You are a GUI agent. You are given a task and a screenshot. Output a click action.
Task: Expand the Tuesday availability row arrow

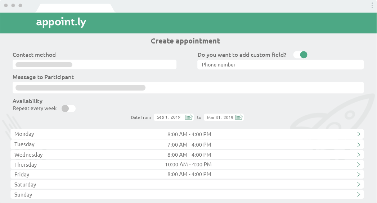point(358,144)
